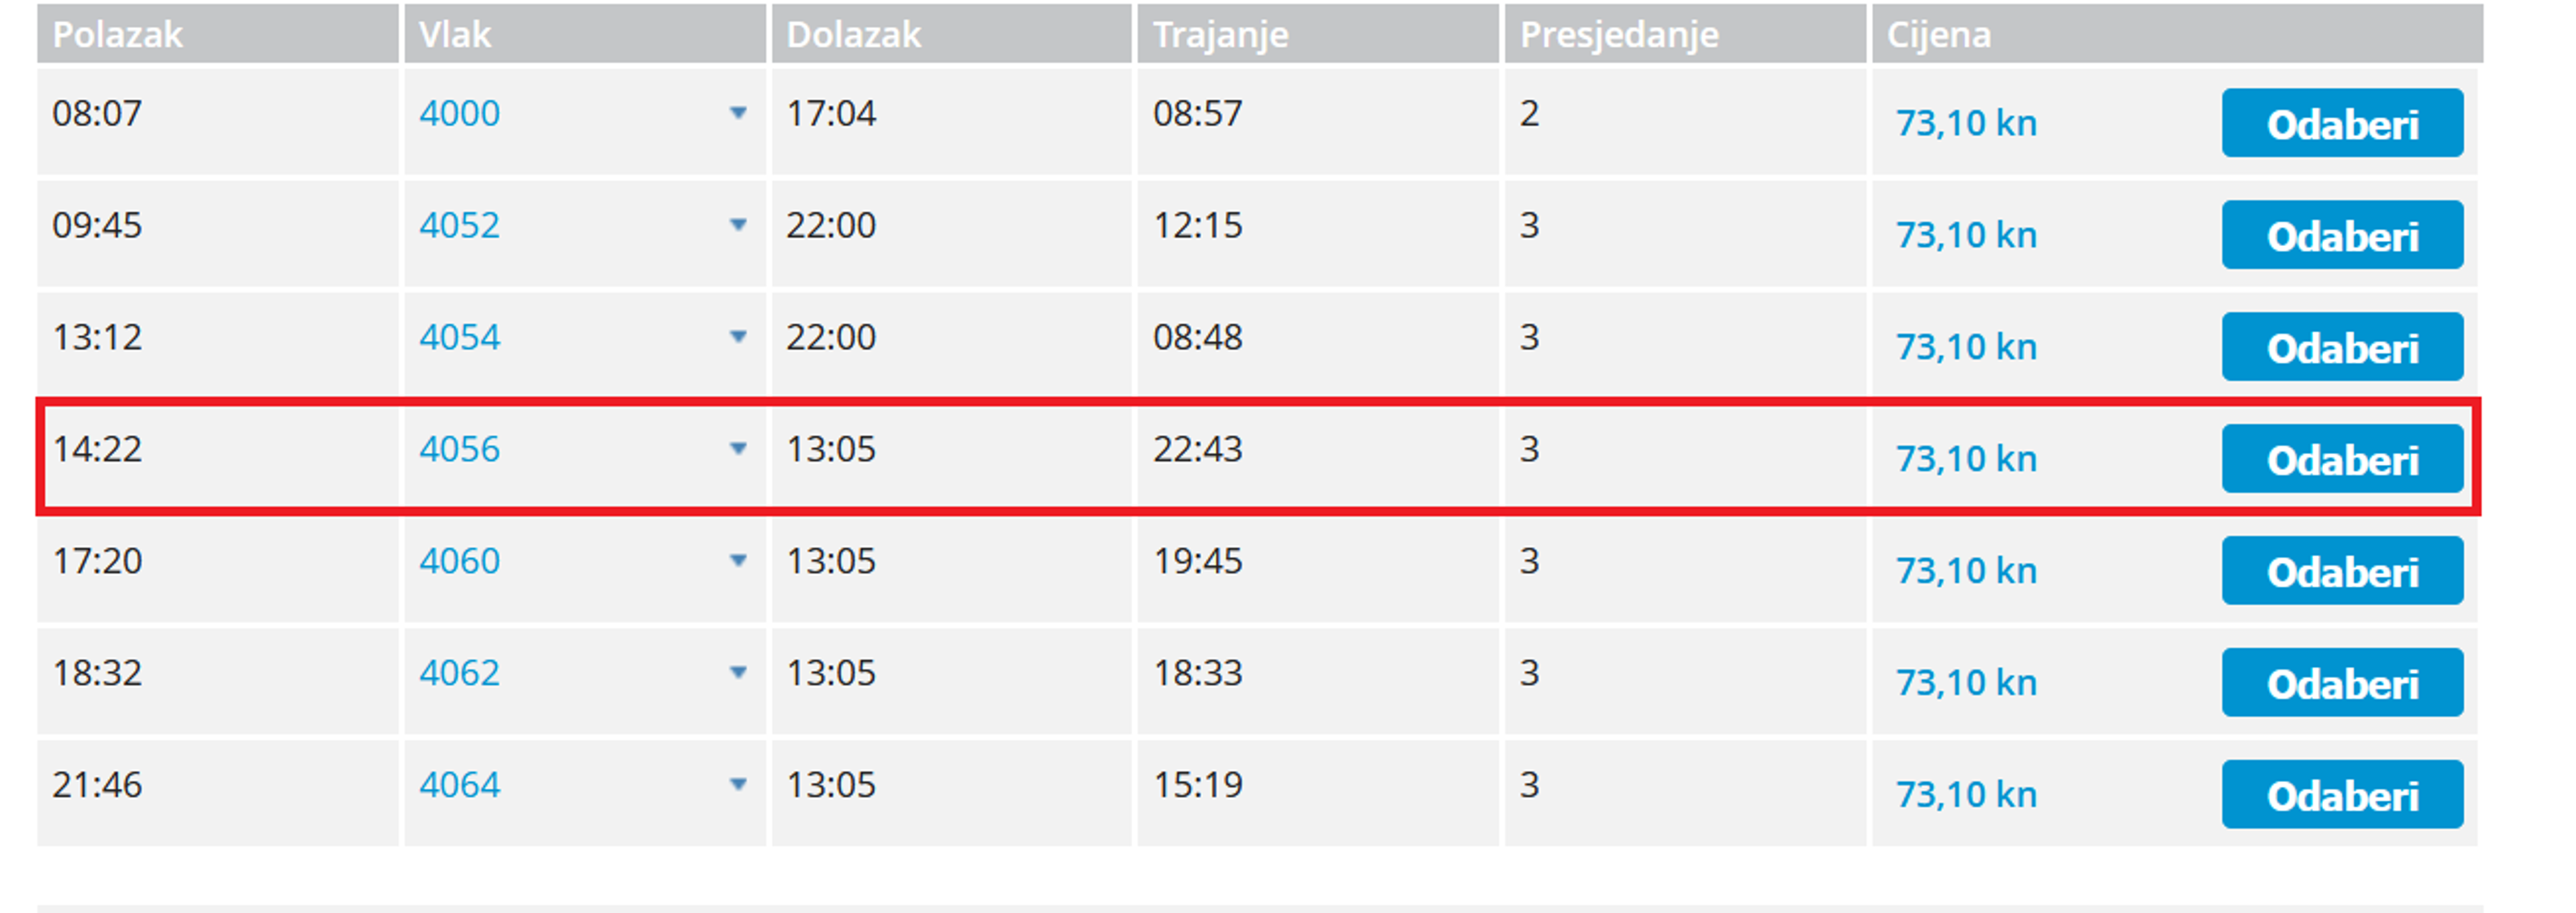Open train number 4056 link

(x=459, y=449)
